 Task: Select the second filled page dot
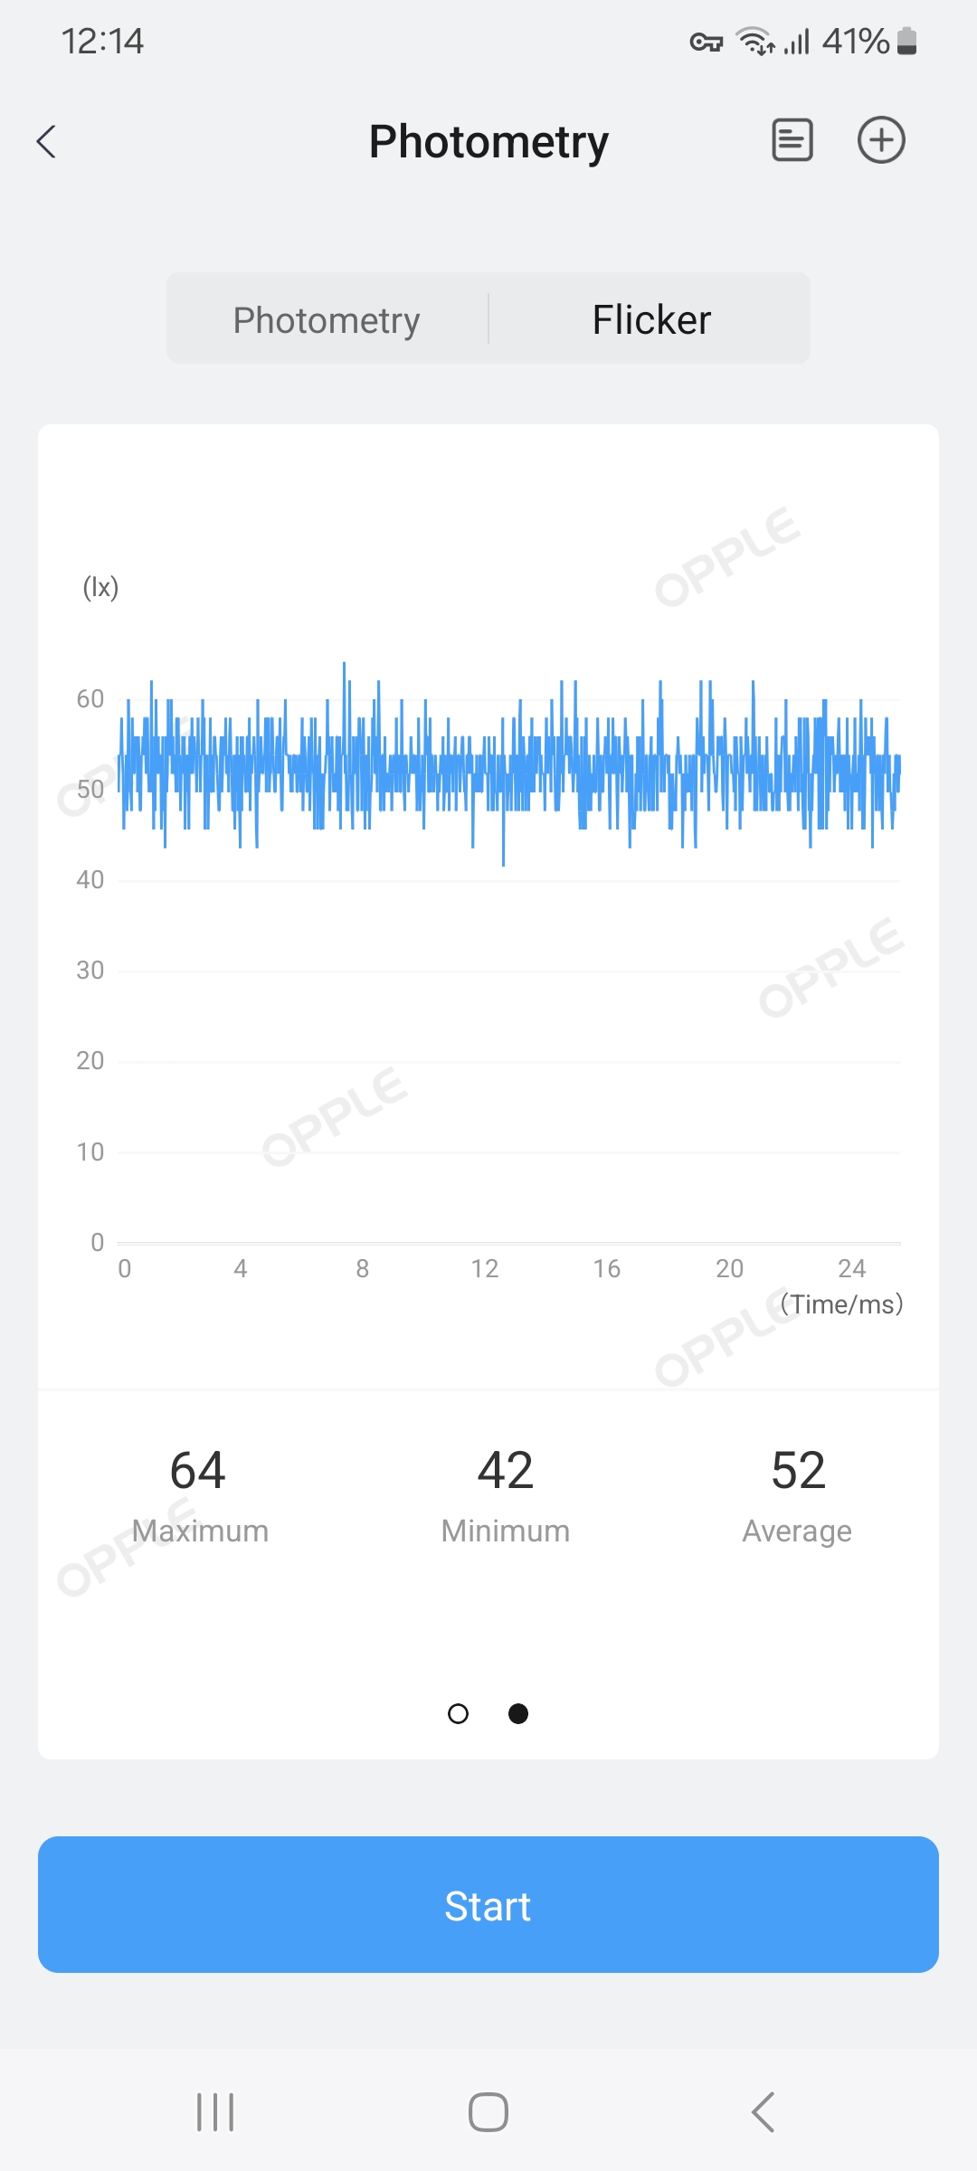(x=518, y=1714)
